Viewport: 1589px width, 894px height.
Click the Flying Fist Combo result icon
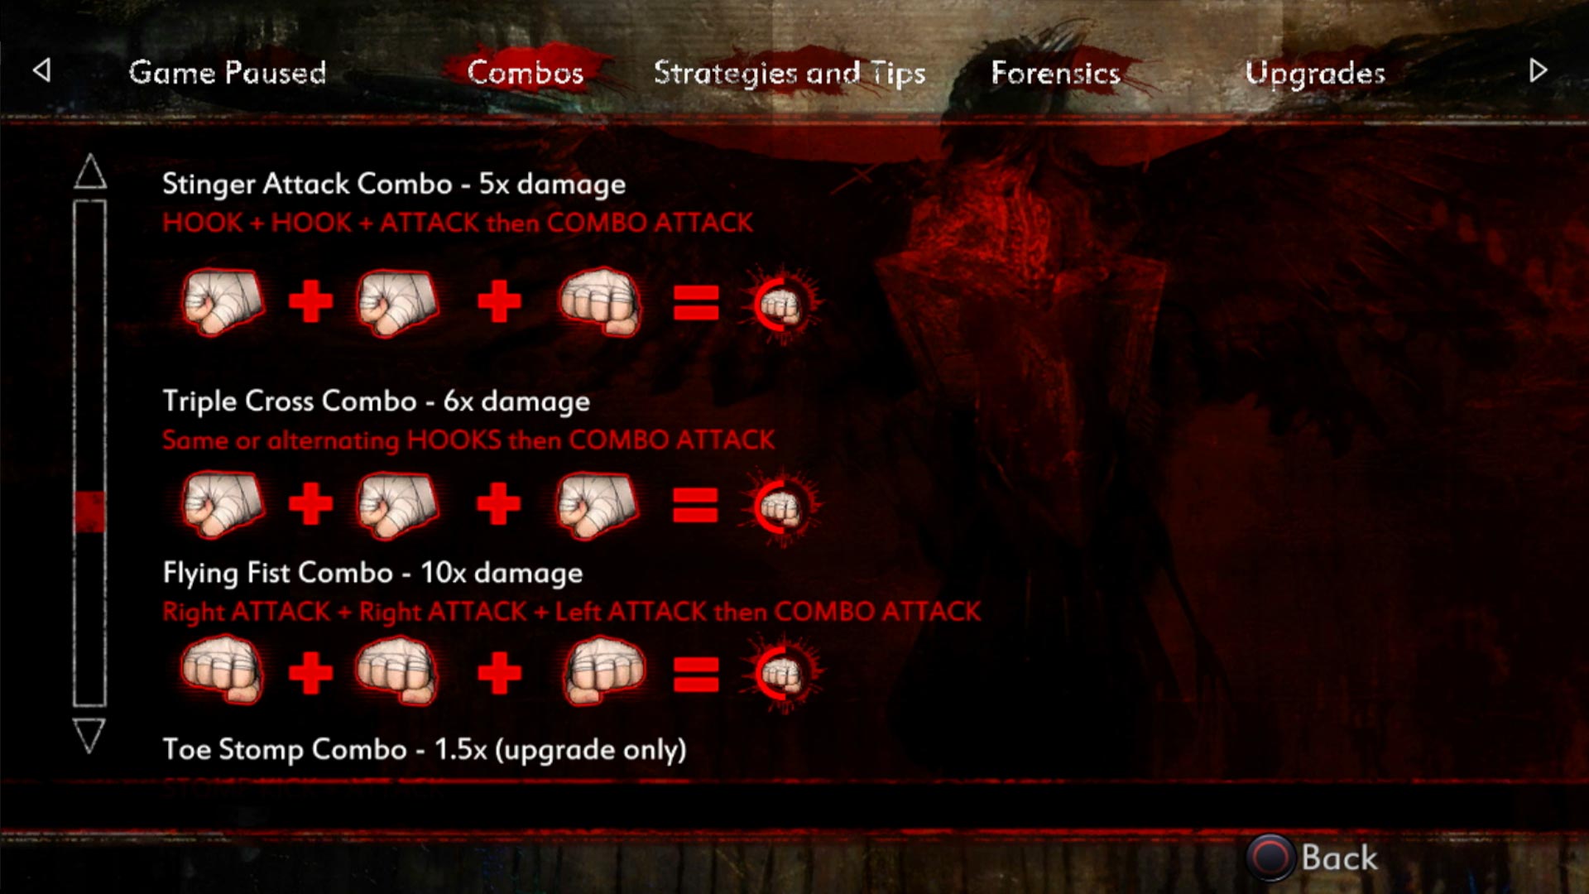tap(784, 672)
